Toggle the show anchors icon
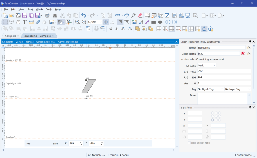This screenshot has height=158, width=257. tap(204, 29)
